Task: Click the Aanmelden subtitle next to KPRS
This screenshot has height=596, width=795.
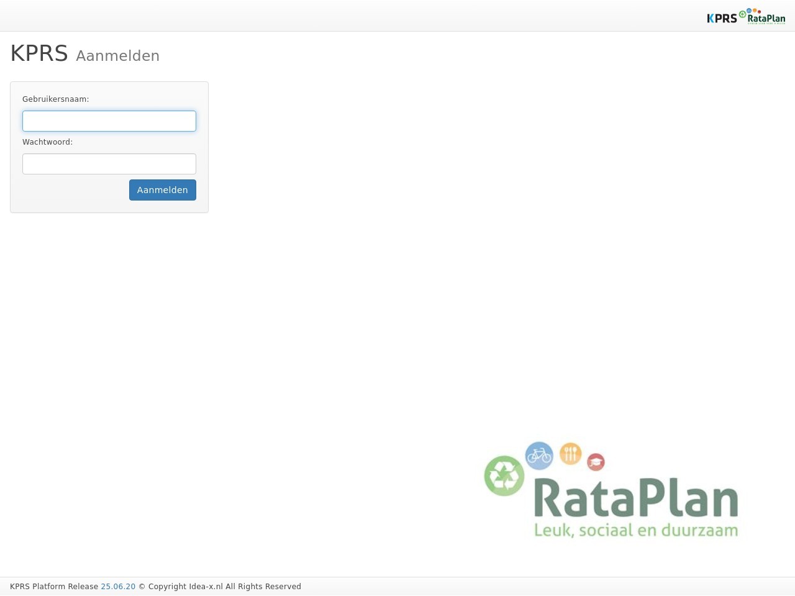Action: (x=117, y=56)
